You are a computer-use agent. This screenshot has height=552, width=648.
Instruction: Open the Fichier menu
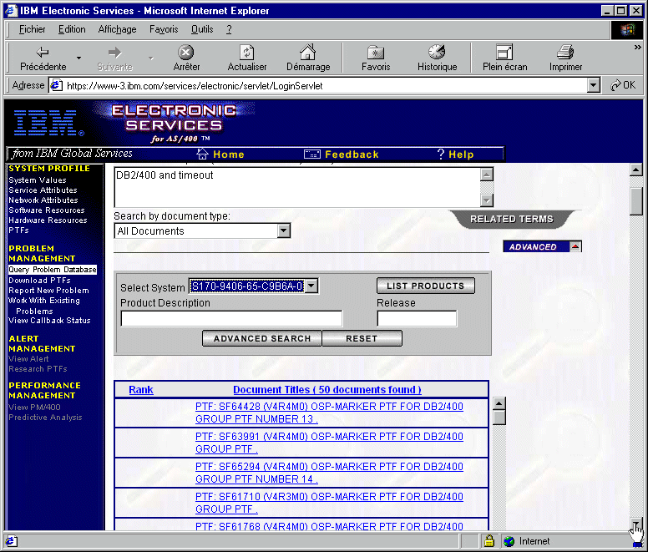pos(32,29)
